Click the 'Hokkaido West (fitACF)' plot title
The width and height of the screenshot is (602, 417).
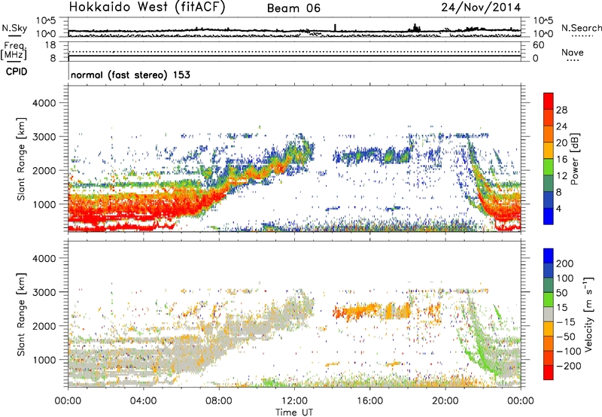pos(147,7)
